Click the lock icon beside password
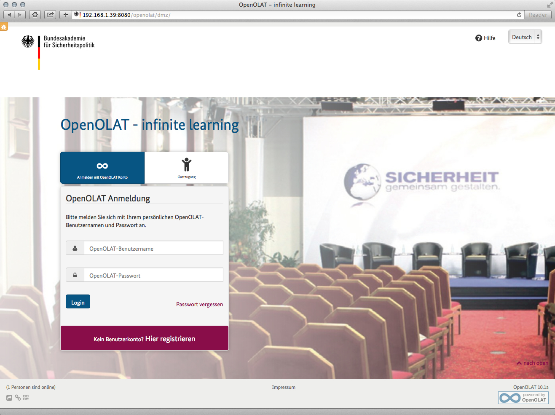The height and width of the screenshot is (415, 555). [x=75, y=275]
